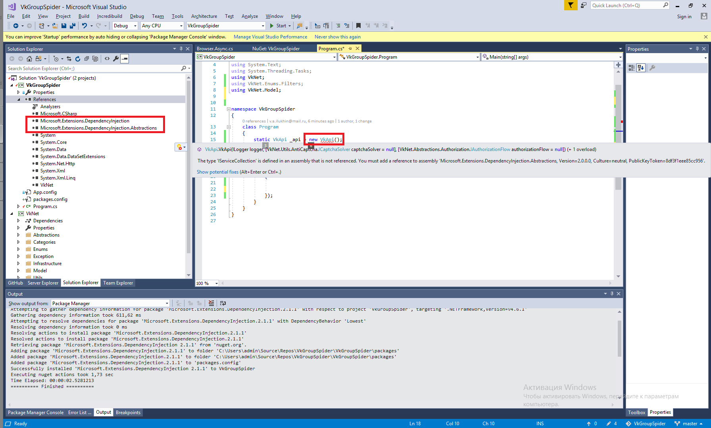The width and height of the screenshot is (711, 428).
Task: Save the current file with Save icon
Action: [64, 26]
